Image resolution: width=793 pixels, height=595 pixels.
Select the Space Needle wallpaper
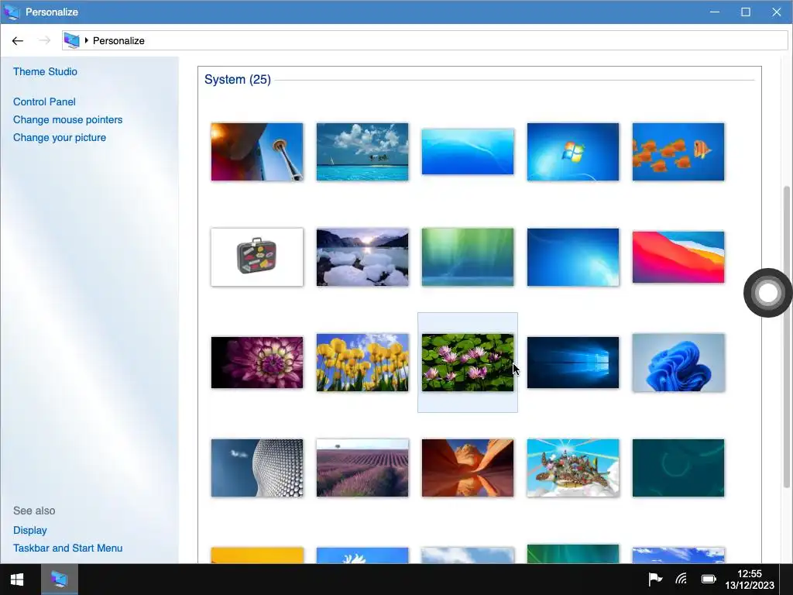(257, 152)
